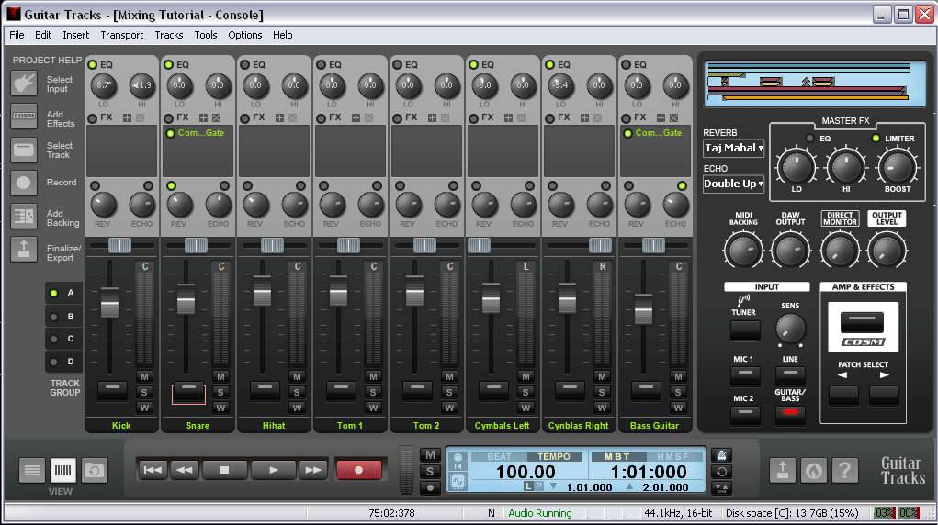Open the Add Effects panel icon
938x525 pixels.
tap(24, 117)
